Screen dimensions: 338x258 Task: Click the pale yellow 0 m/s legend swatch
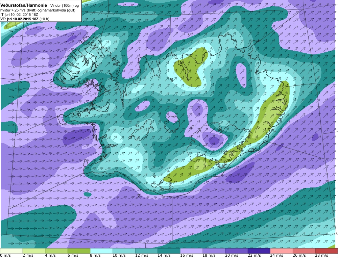11,251
